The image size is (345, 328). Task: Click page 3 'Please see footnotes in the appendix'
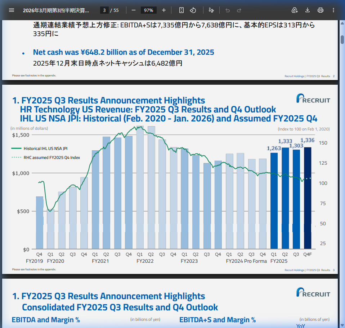(34, 269)
